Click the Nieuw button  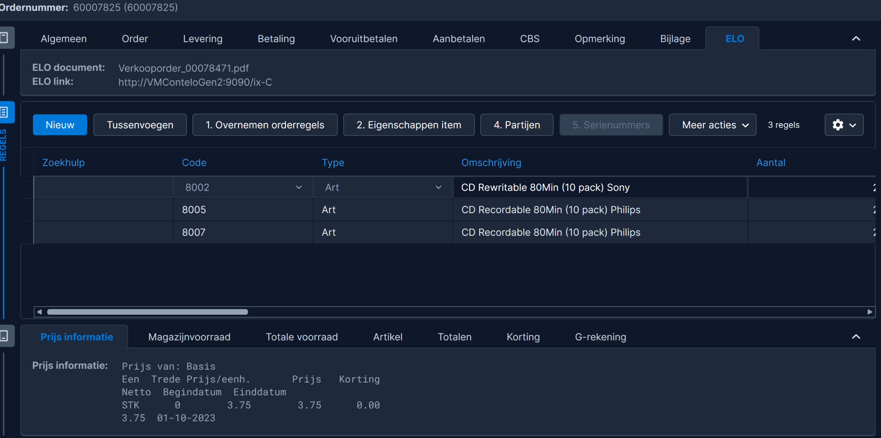tap(60, 125)
